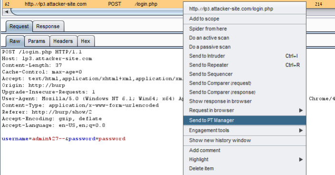Click the POST method cell in row 62
Image resolution: width=335 pixels, height=175 pixels.
point(115,4)
